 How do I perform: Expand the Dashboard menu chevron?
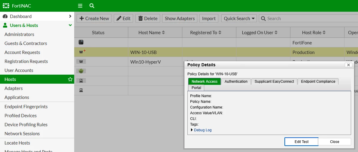coord(70,16)
